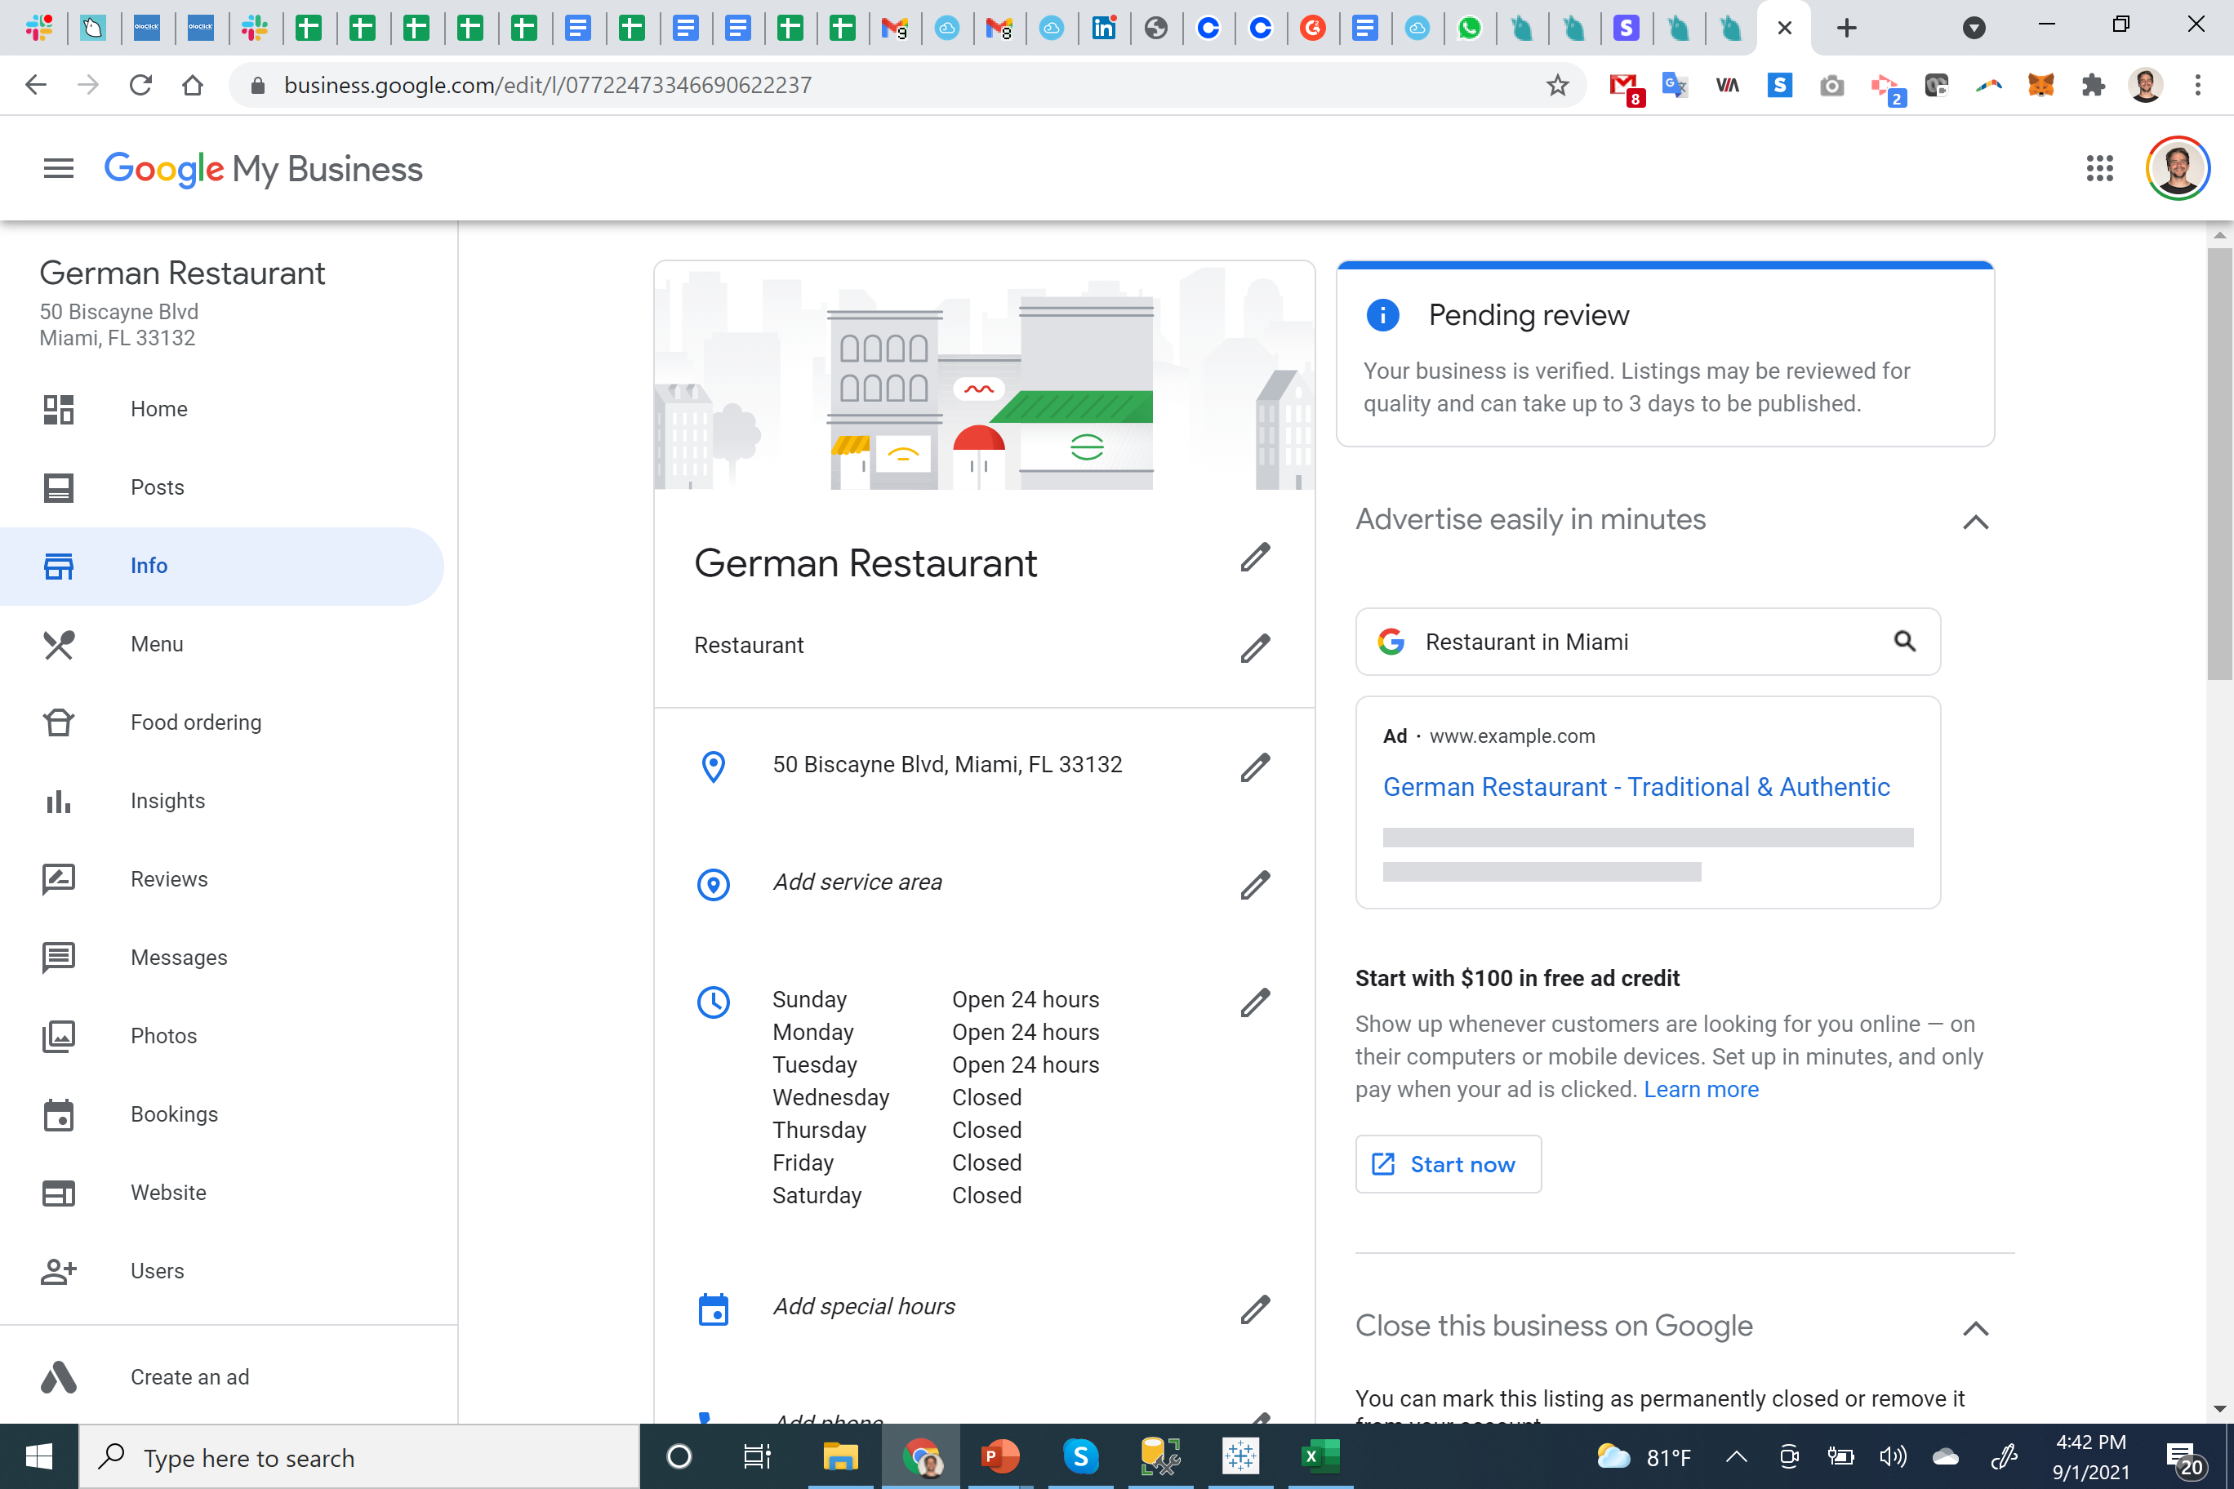The image size is (2234, 1489).
Task: Open Chrome's three-dot menu
Action: (x=2198, y=86)
